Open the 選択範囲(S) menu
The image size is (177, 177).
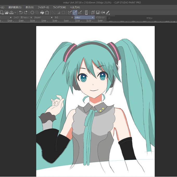coord(15,7)
